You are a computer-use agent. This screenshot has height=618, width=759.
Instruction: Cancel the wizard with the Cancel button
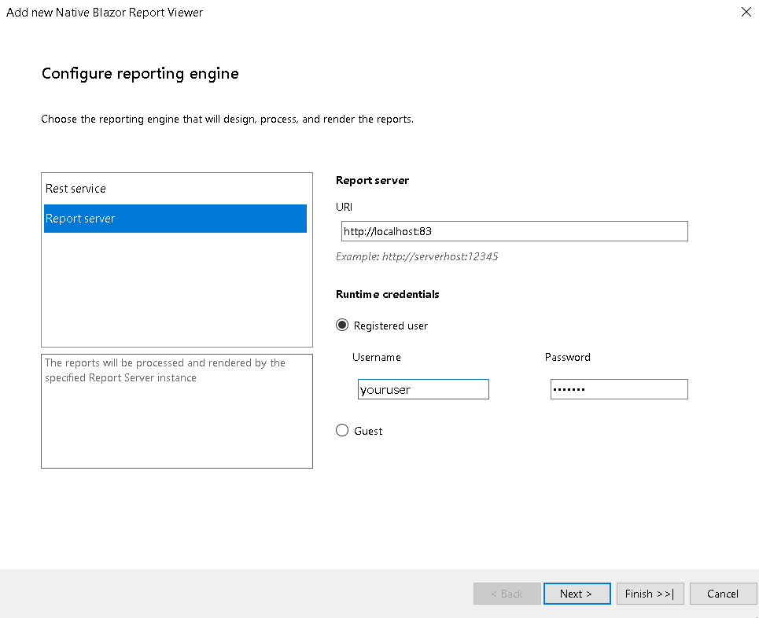pyautogui.click(x=723, y=594)
